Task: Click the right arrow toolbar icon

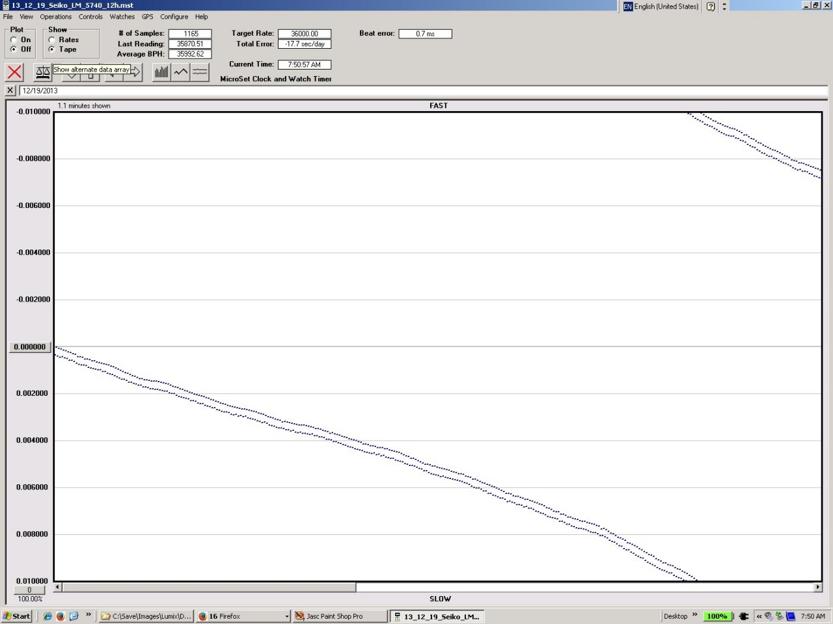Action: 135,73
